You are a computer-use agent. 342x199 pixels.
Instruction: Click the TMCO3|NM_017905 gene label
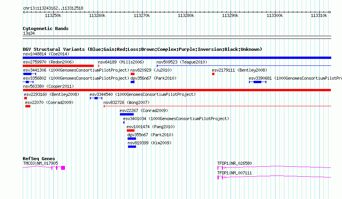point(40,163)
